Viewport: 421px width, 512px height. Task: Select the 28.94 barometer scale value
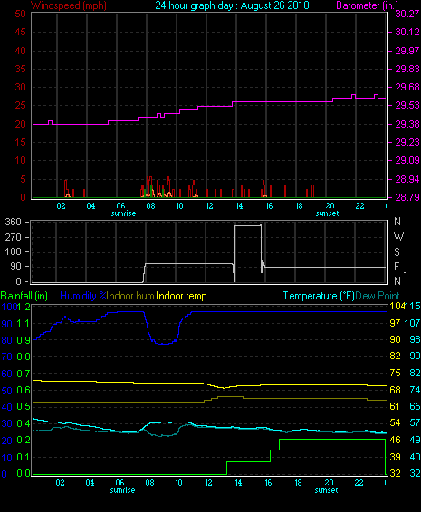407,179
